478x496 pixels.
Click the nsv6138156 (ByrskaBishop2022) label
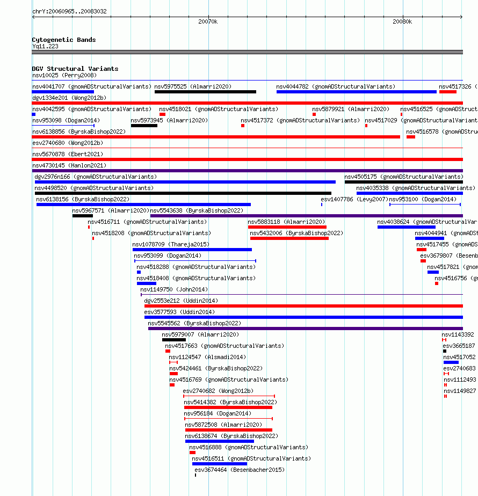tap(83, 199)
